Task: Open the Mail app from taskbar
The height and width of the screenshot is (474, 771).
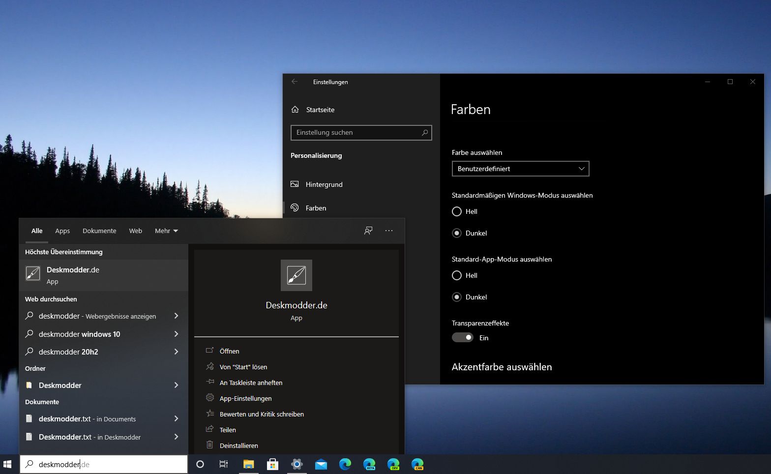Action: tap(321, 464)
